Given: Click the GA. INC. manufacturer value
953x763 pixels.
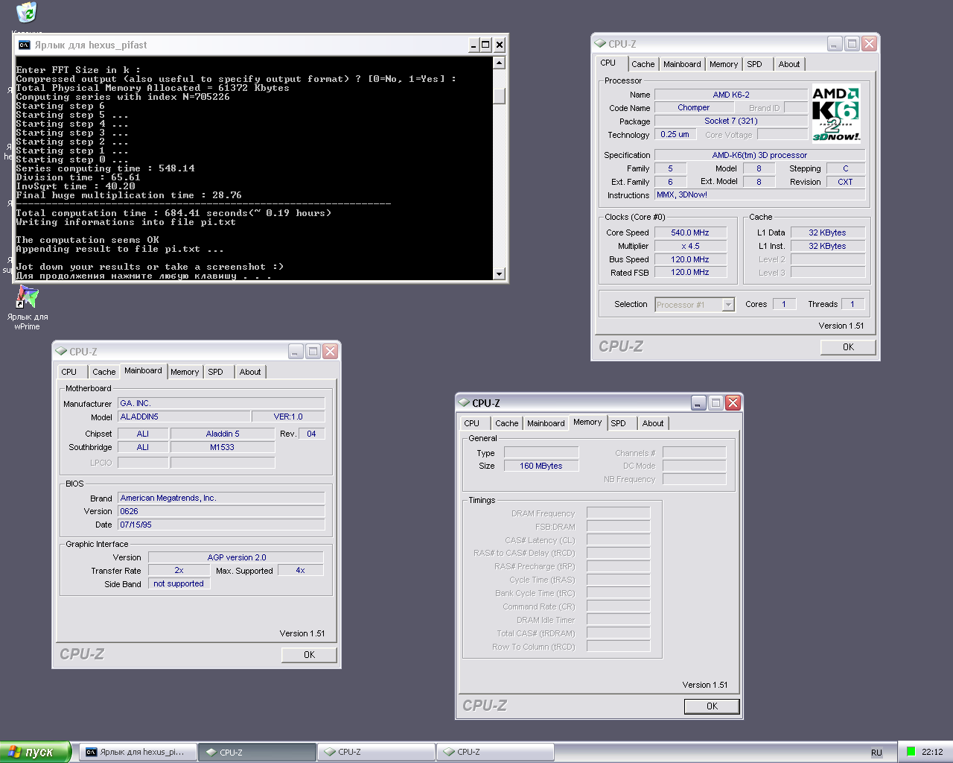Looking at the screenshot, I should 221,403.
